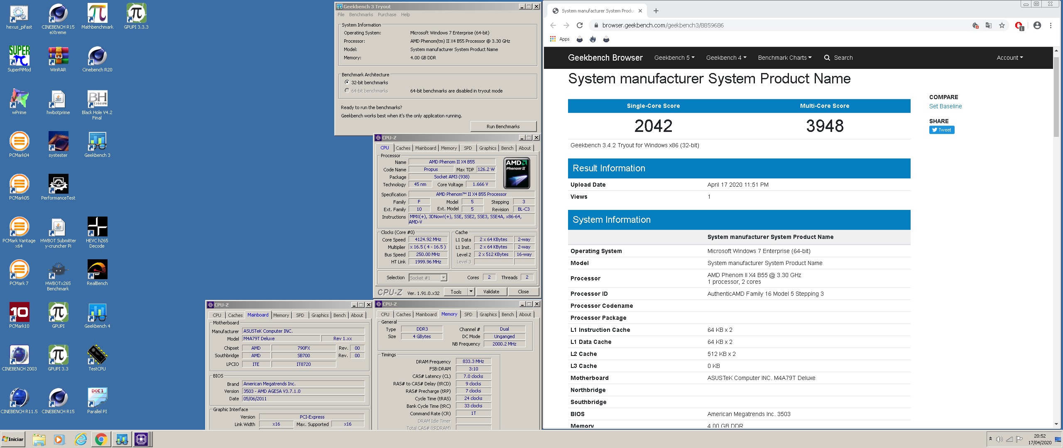Open CINEBENCH 2003 desktop icon

(19, 358)
